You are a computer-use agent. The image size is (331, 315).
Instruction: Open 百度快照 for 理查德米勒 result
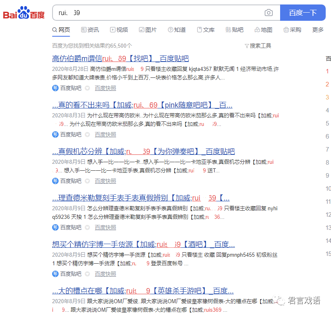click(x=105, y=227)
